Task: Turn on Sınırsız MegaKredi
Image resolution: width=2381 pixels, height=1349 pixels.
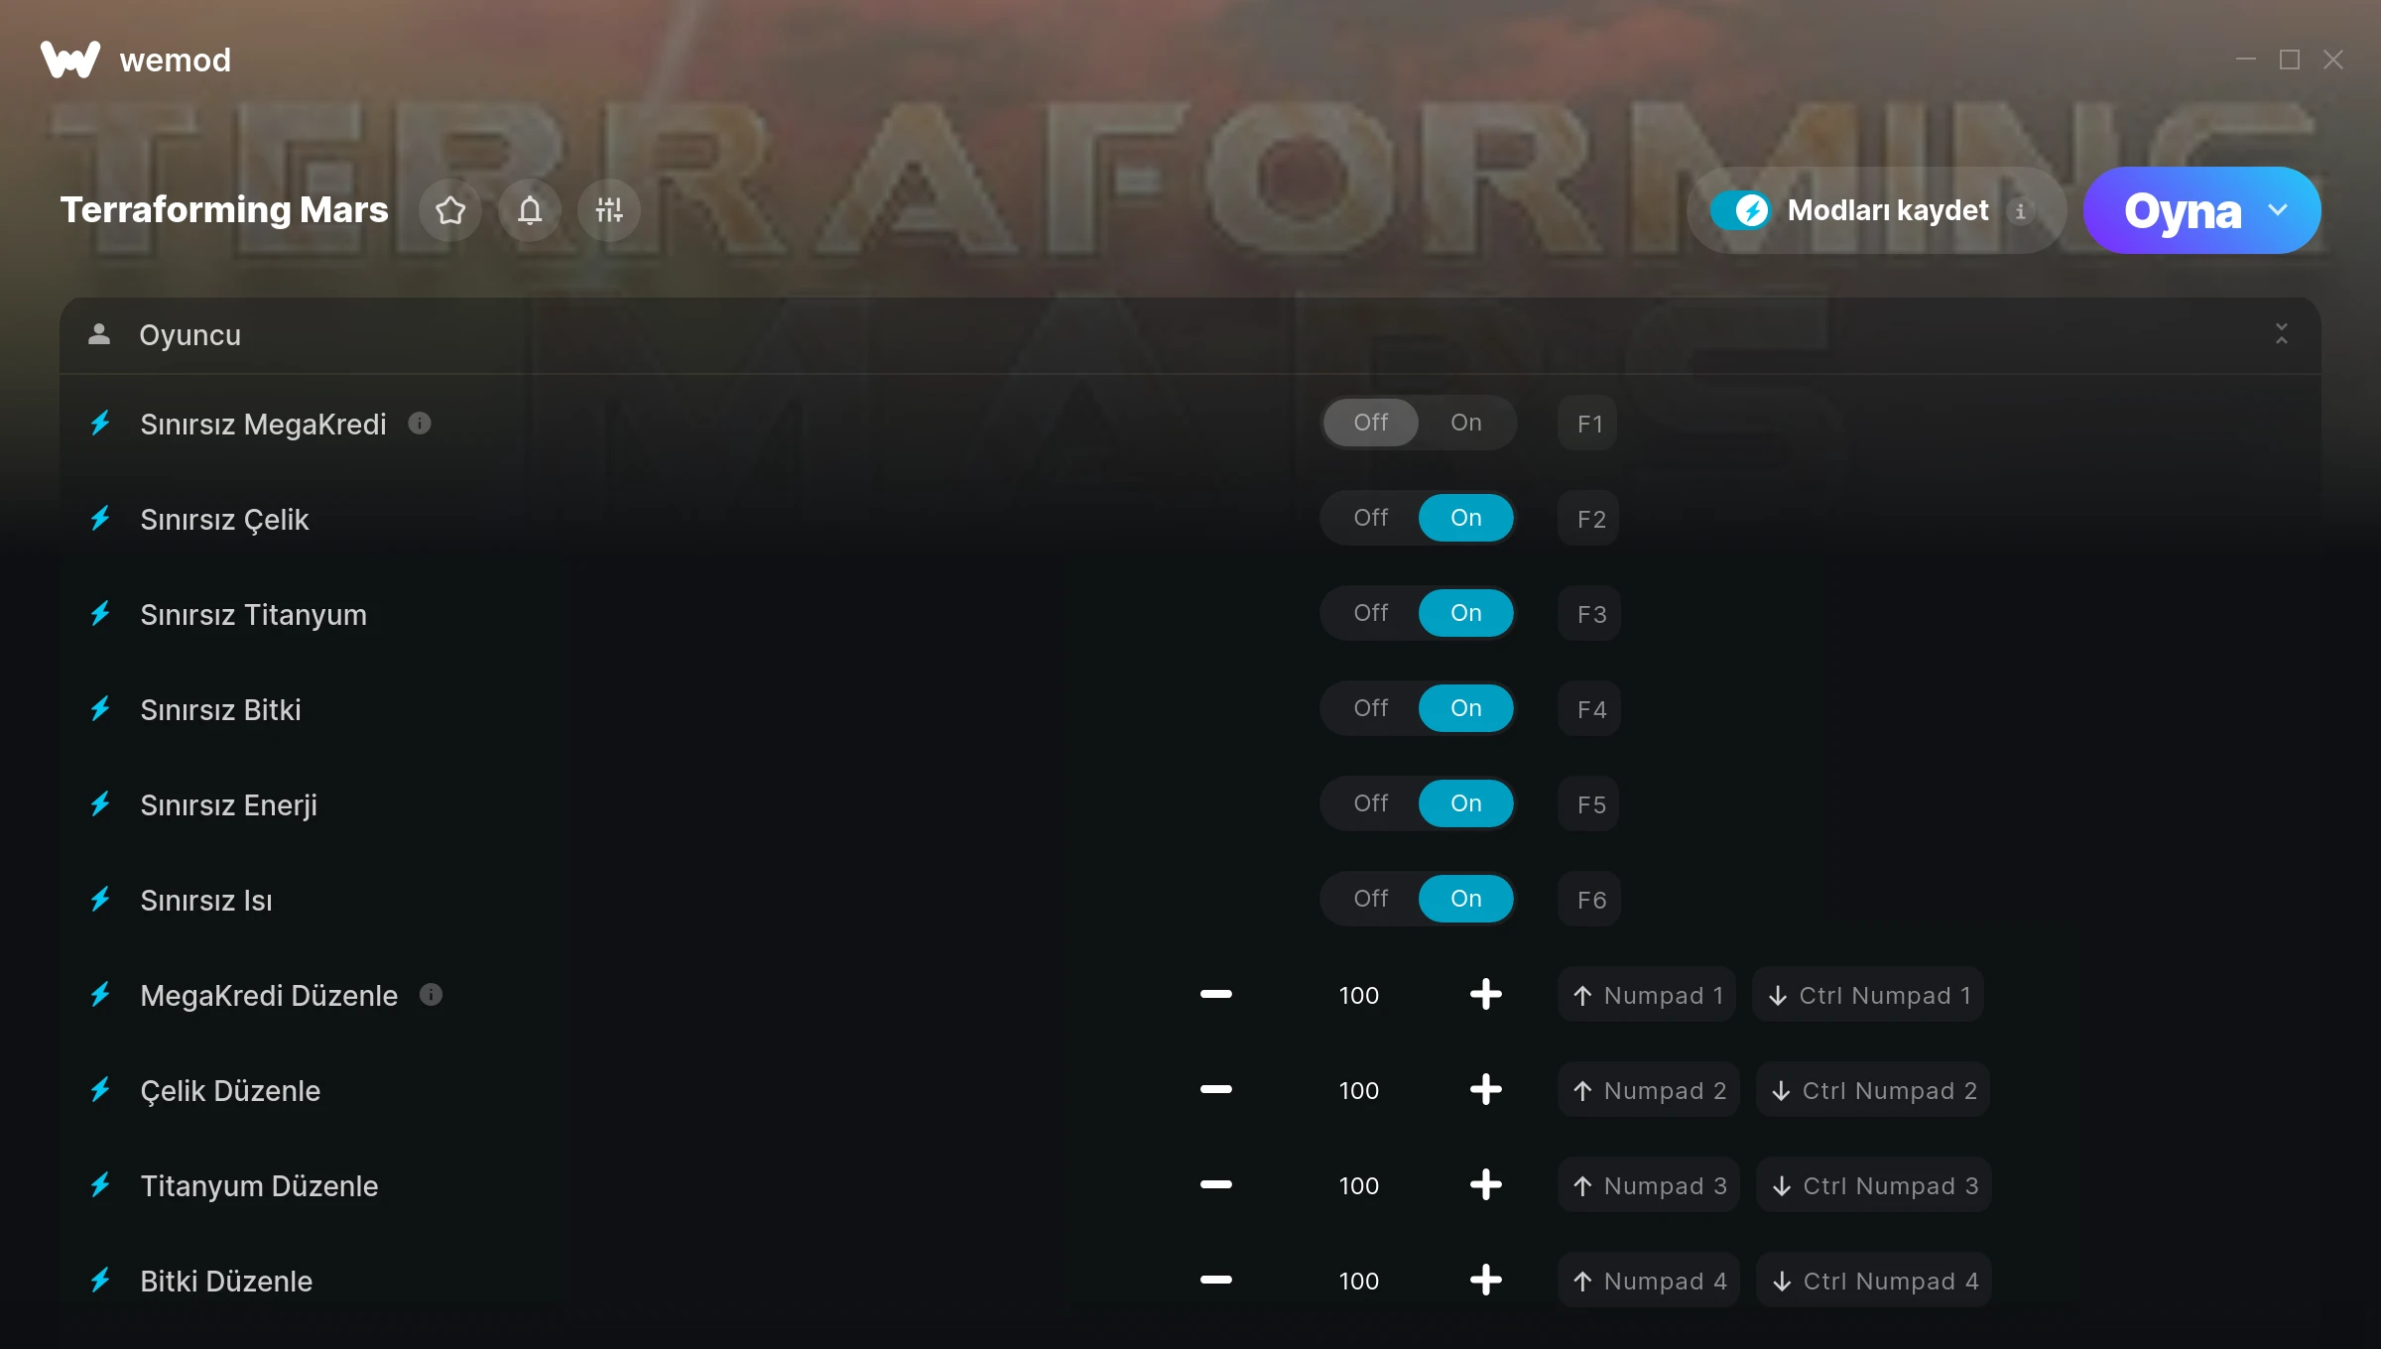Action: click(x=1466, y=423)
